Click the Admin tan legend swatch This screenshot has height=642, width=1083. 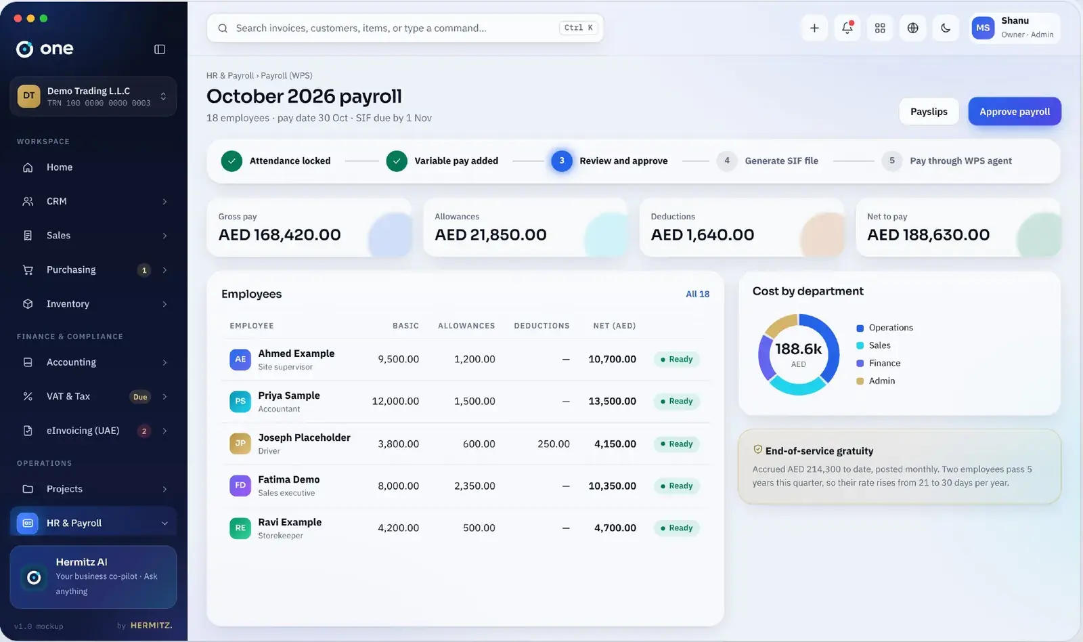(860, 381)
